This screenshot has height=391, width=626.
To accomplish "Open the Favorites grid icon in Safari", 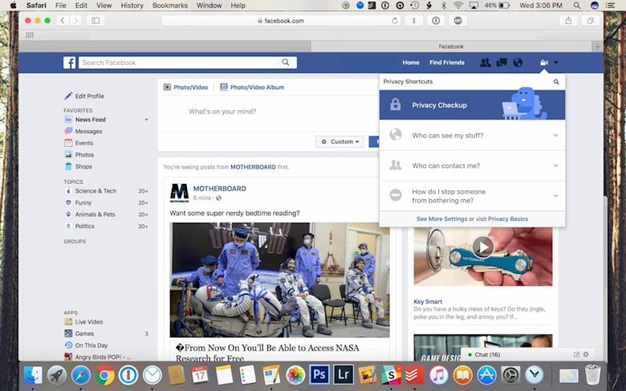I will [x=29, y=35].
